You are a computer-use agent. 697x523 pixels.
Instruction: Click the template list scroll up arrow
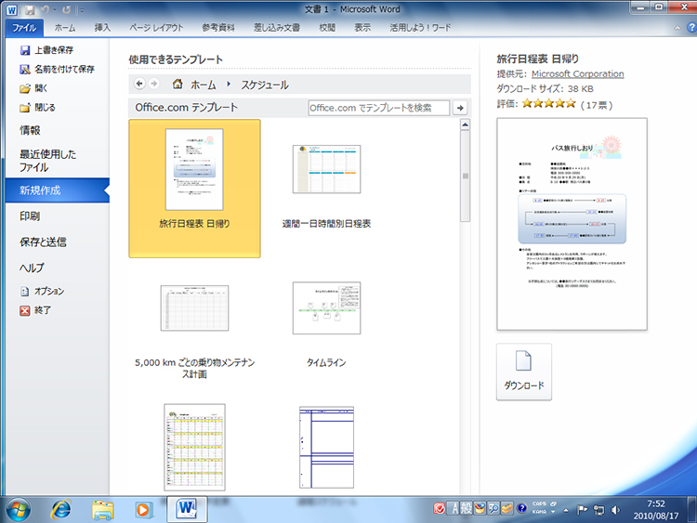tap(465, 124)
